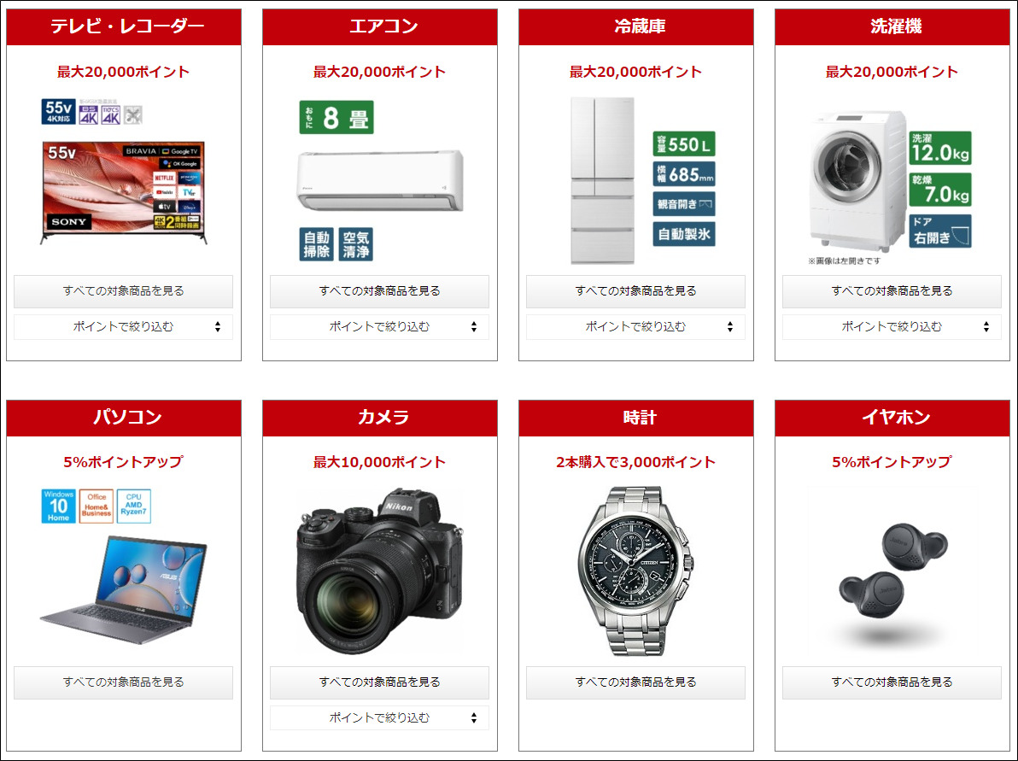Expand ポイントで絞り込む dropdown under カメラ

pyautogui.click(x=379, y=718)
